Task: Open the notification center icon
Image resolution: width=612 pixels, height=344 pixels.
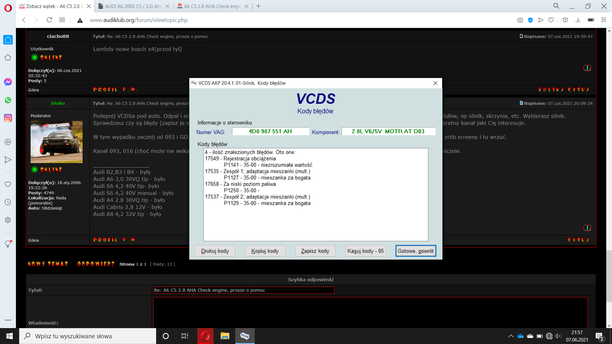Action: (600, 336)
